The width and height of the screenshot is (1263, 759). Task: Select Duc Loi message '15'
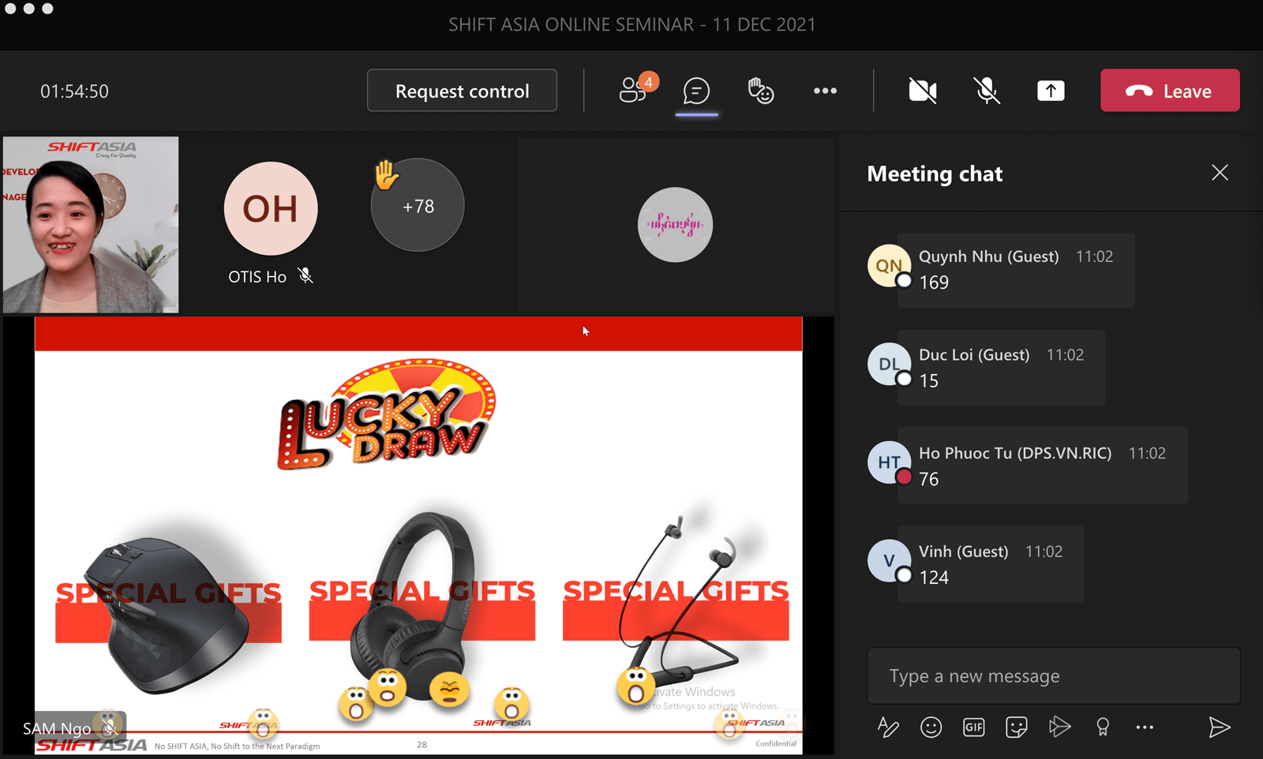(929, 381)
